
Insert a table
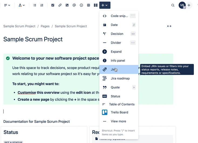(x=88, y=5)
